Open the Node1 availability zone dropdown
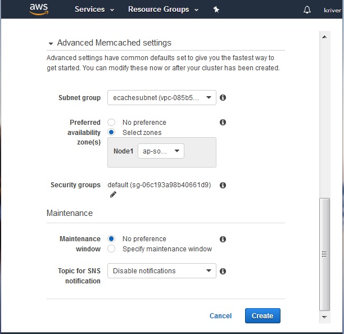The image size is (344, 334). [161, 151]
